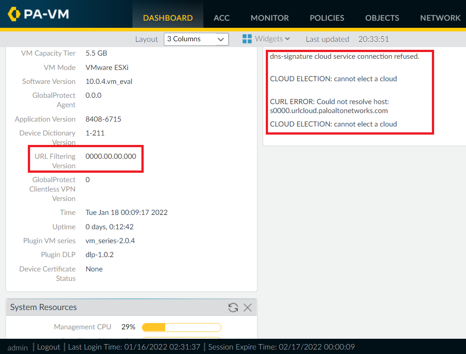Open the Layout 3 Columns dropdown
Image resolution: width=466 pixels, height=354 pixels.
pos(196,39)
